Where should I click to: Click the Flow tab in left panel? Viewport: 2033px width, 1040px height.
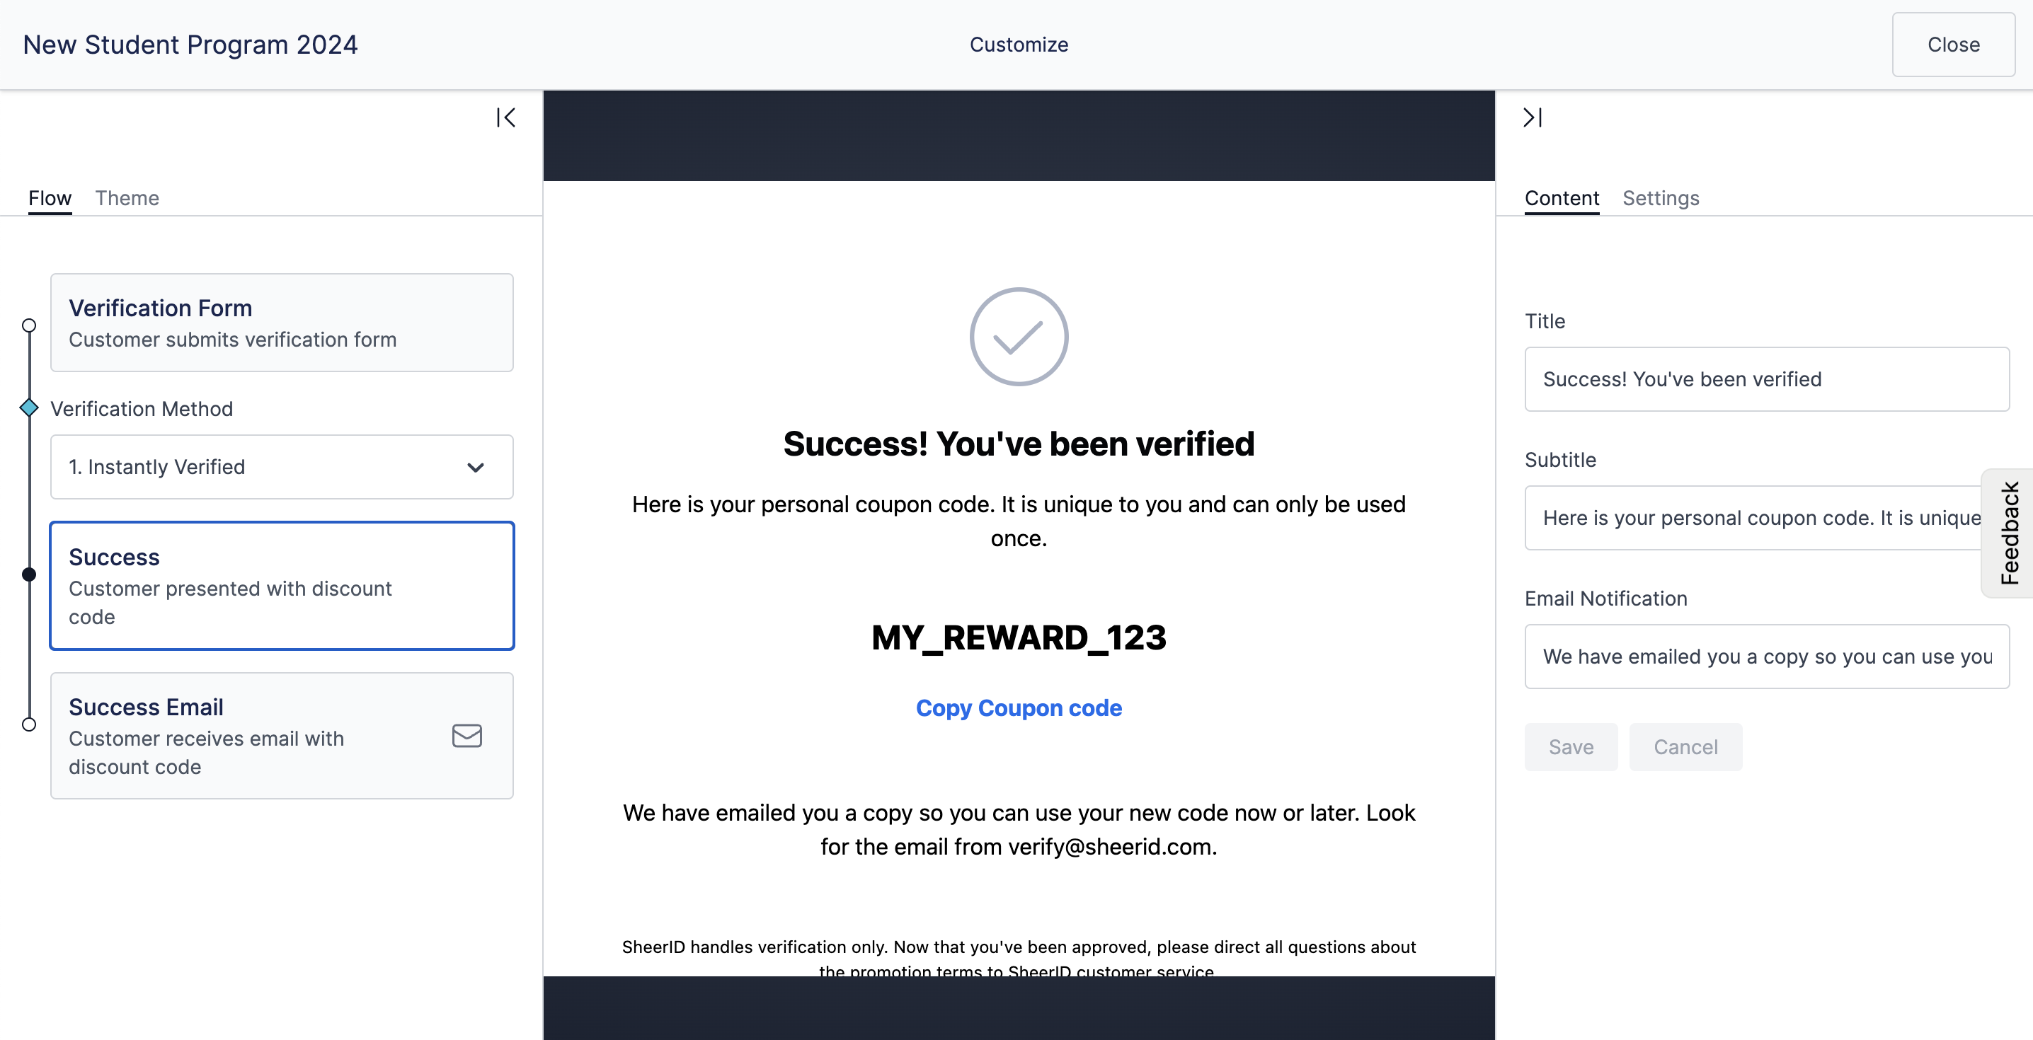tap(49, 197)
